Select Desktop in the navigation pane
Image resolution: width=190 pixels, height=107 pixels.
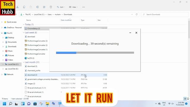click(x=11, y=38)
